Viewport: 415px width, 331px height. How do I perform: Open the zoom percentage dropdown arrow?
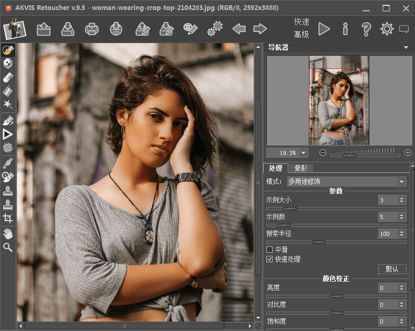click(x=304, y=153)
